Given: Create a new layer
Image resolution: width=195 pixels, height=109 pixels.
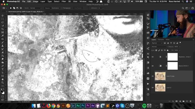Looking at the screenshot, I should click(x=187, y=101).
